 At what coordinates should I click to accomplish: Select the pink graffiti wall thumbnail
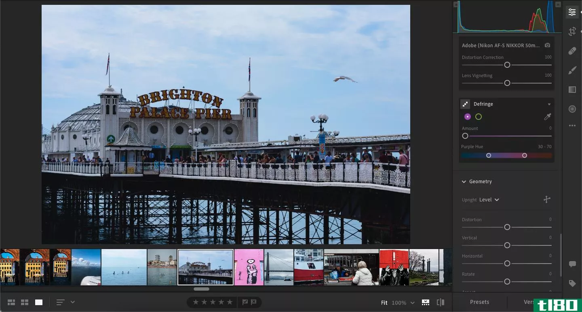[x=249, y=267]
